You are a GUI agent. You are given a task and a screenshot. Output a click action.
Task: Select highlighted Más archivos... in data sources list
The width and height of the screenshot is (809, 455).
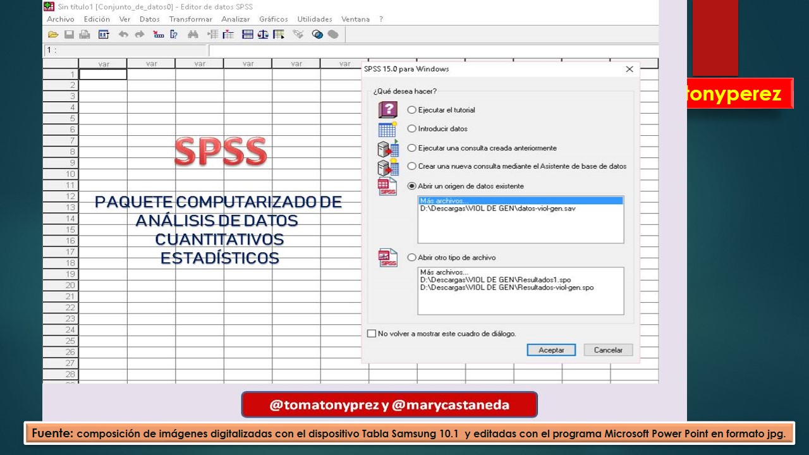(x=520, y=201)
